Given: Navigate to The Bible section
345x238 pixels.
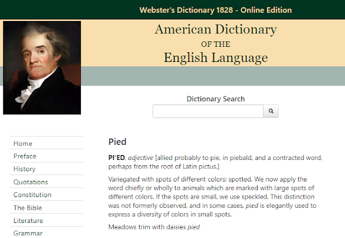Looking at the screenshot, I should (x=46, y=208).
